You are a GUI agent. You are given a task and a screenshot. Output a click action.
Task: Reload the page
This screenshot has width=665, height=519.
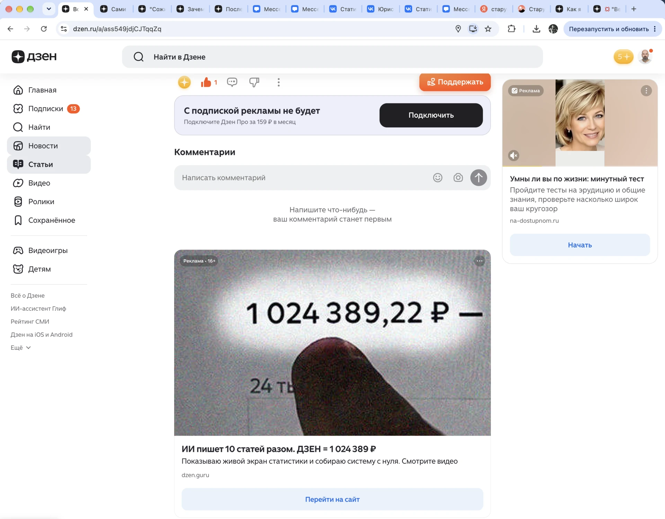[44, 29]
